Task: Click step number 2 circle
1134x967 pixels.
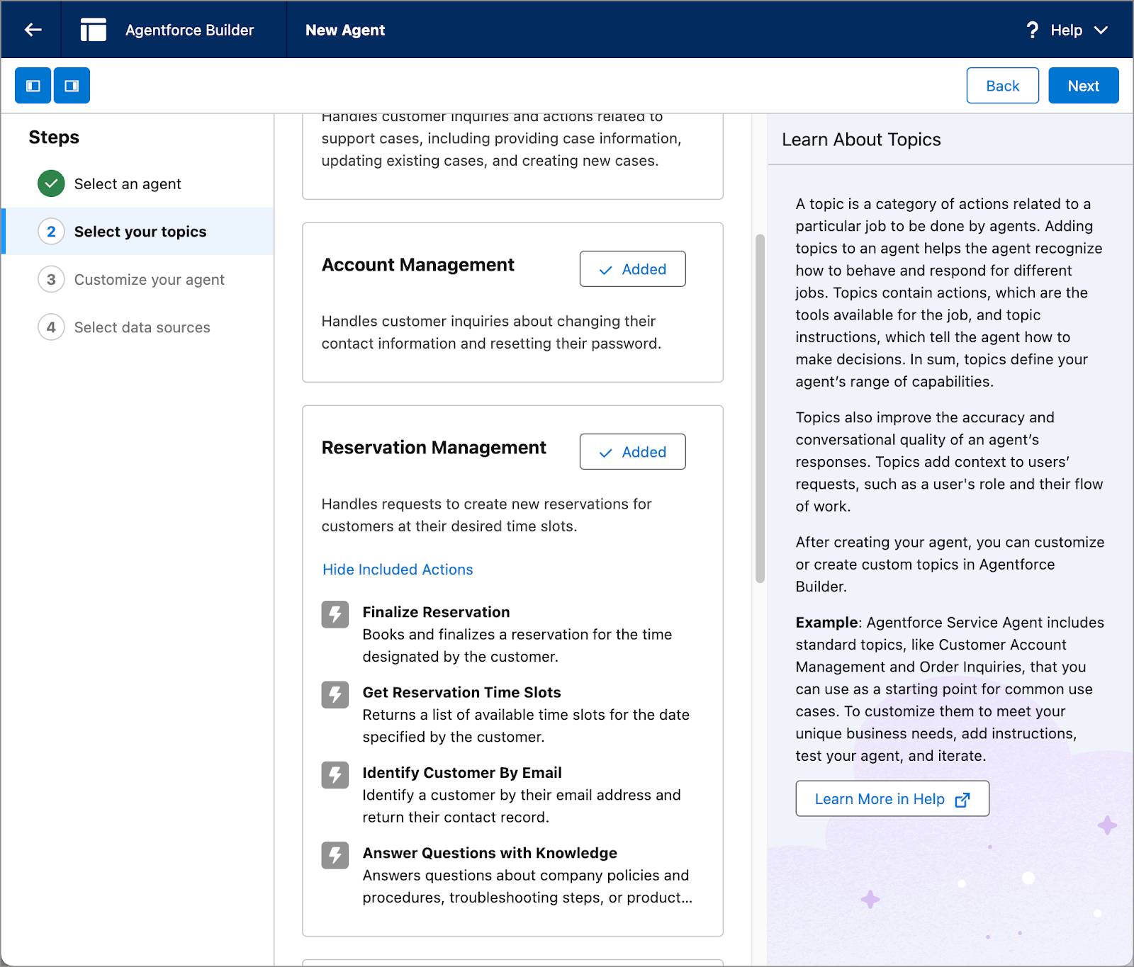Action: pyautogui.click(x=51, y=232)
